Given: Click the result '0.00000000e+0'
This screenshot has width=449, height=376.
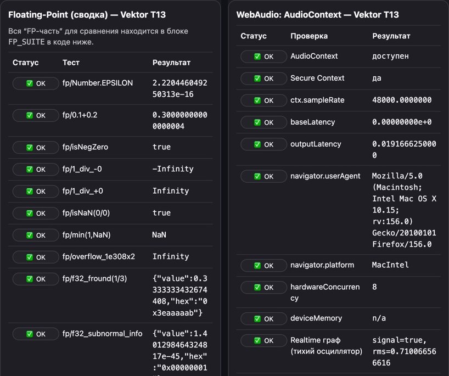Looking at the screenshot, I should [402, 122].
